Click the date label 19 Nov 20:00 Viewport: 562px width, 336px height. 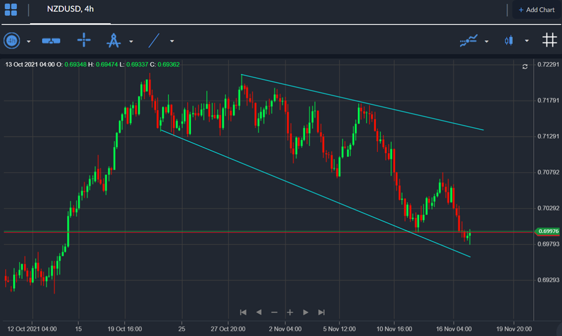click(513, 329)
